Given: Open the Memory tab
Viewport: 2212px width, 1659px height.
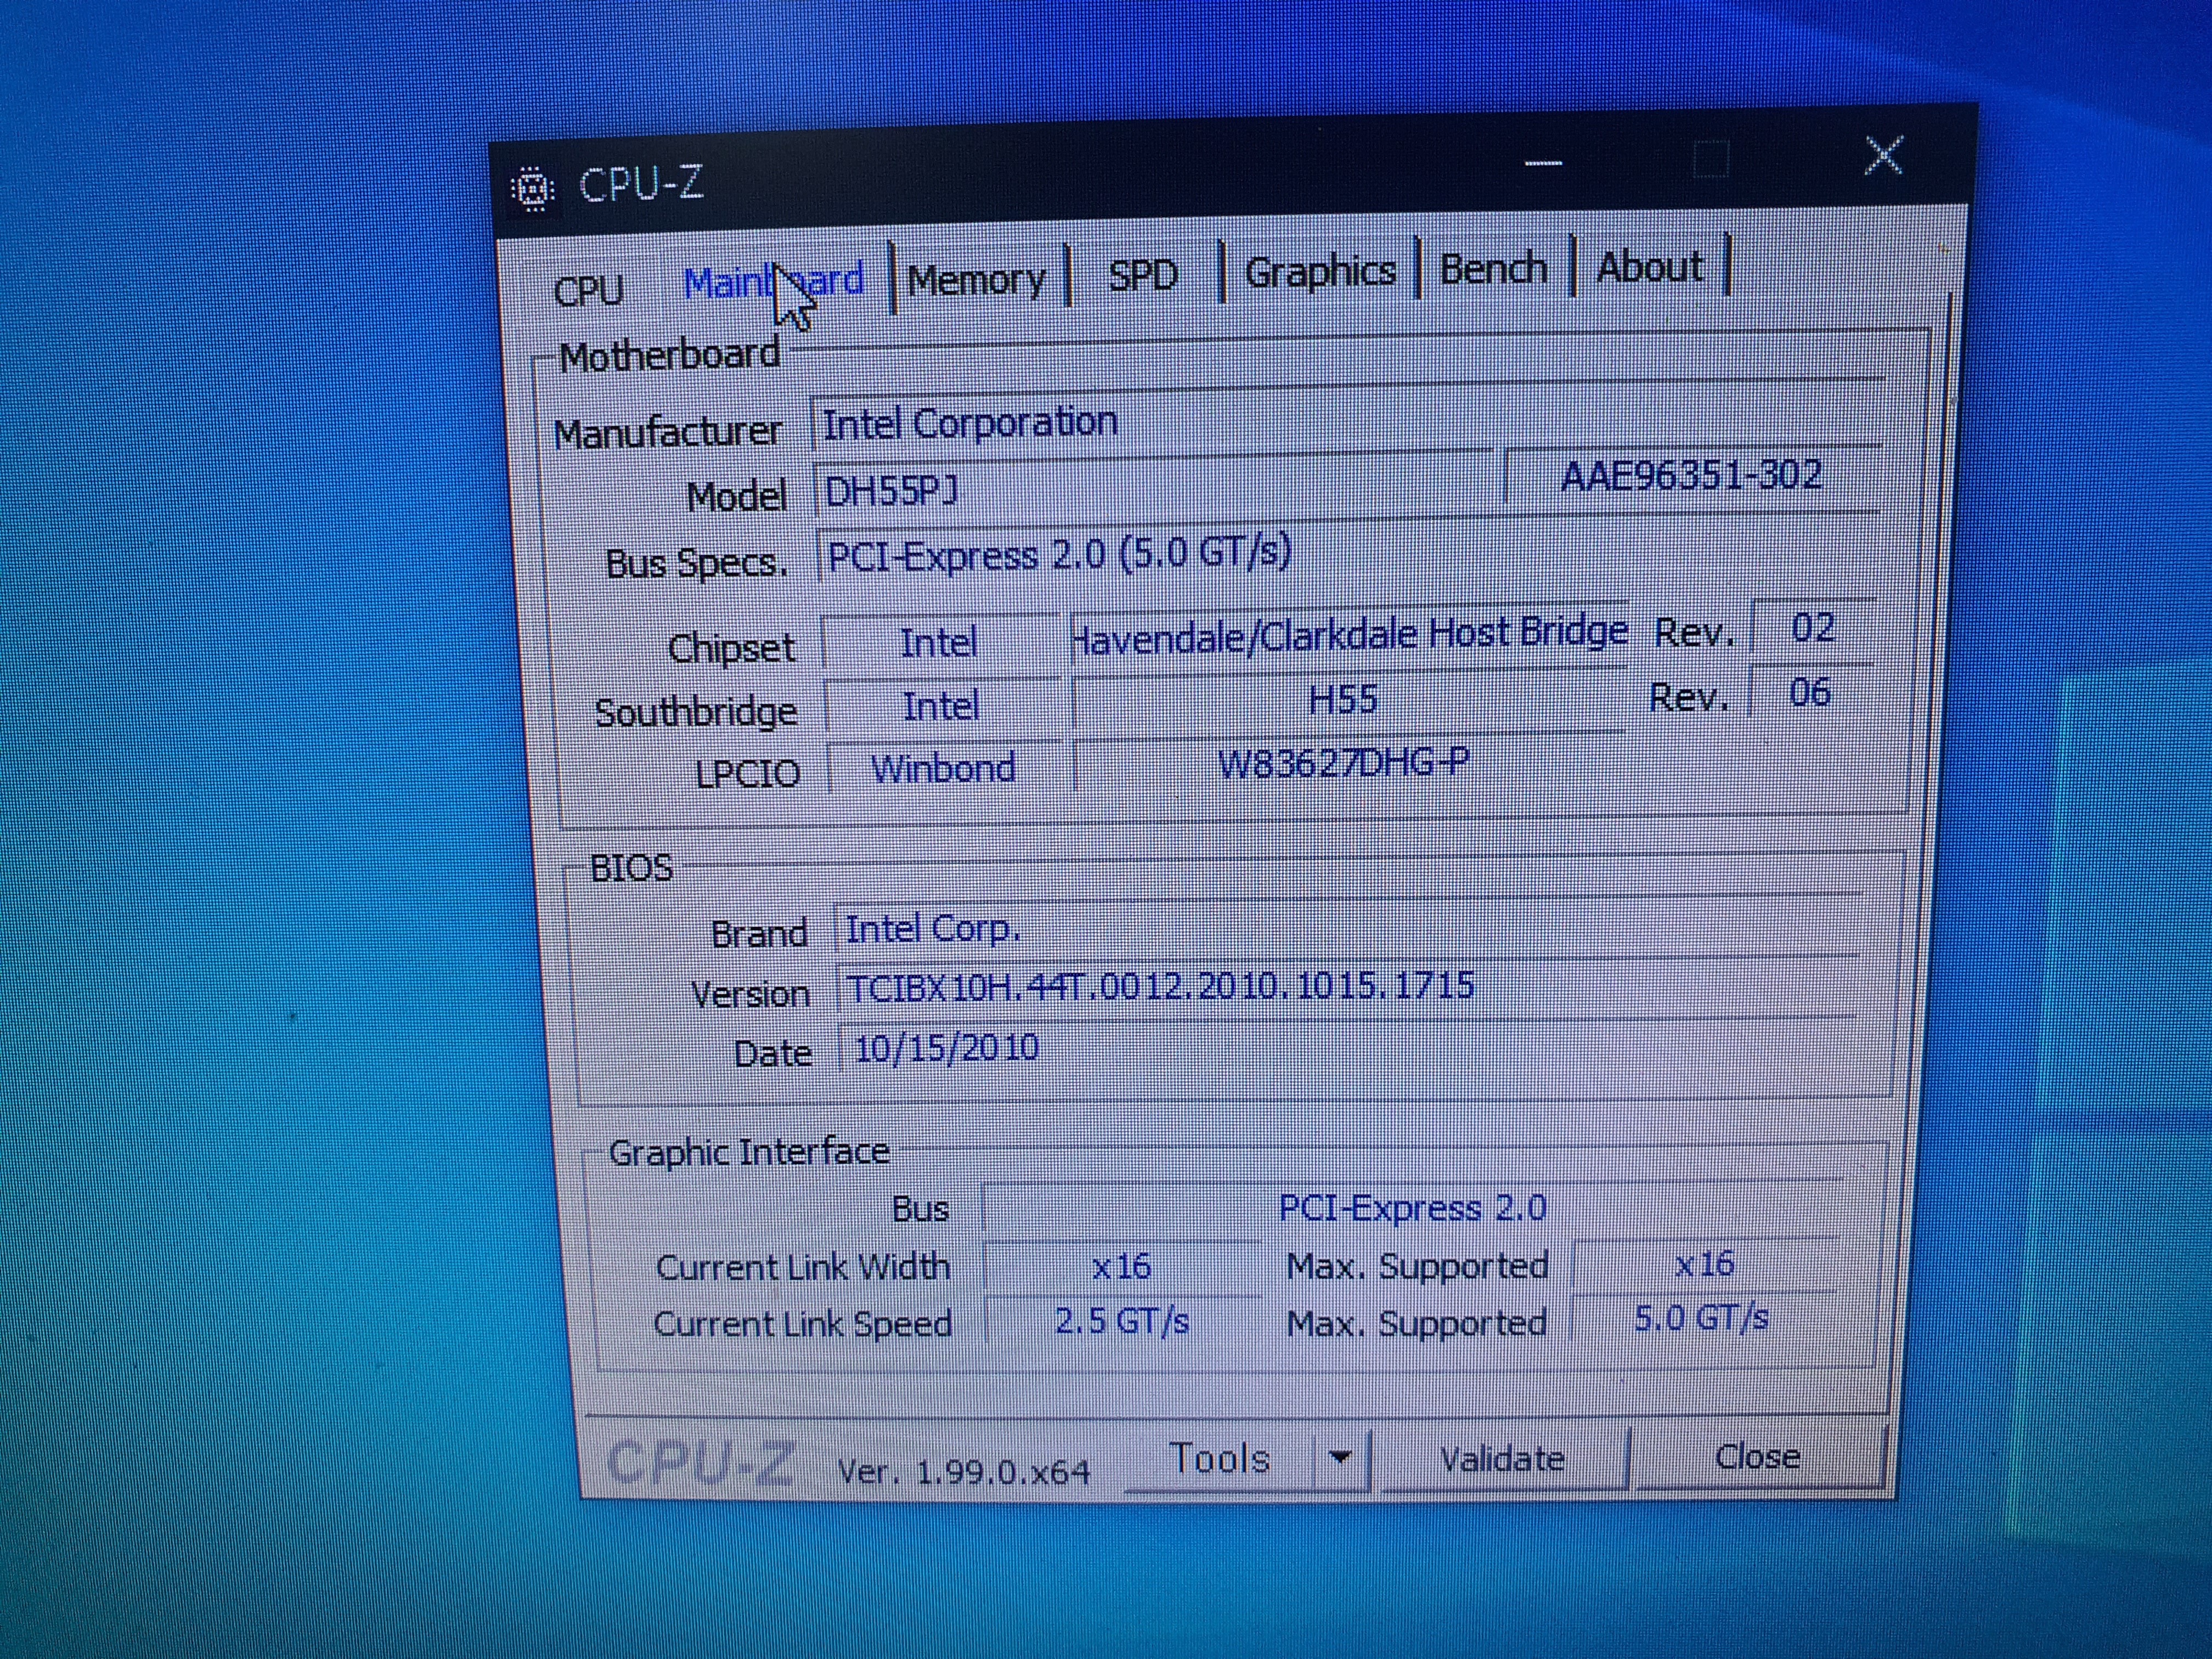Looking at the screenshot, I should pos(976,279).
